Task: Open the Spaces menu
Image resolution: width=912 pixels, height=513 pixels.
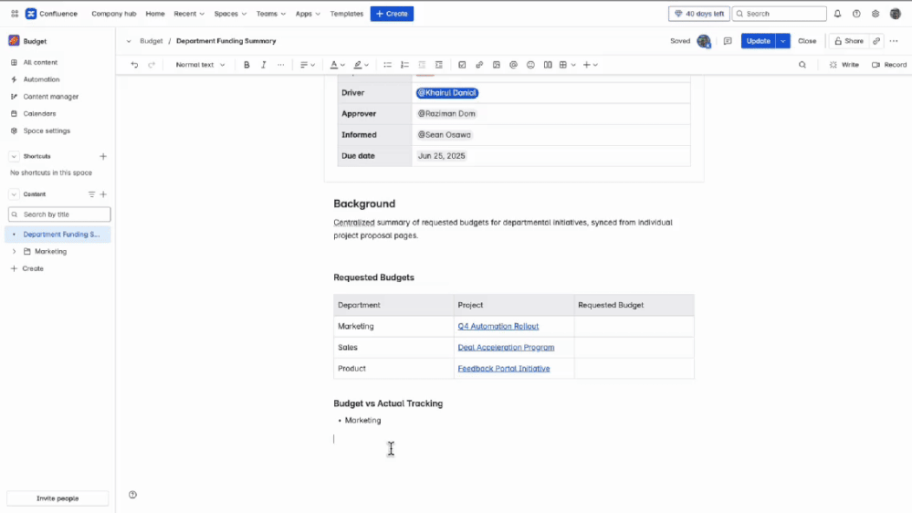Action: (x=230, y=14)
